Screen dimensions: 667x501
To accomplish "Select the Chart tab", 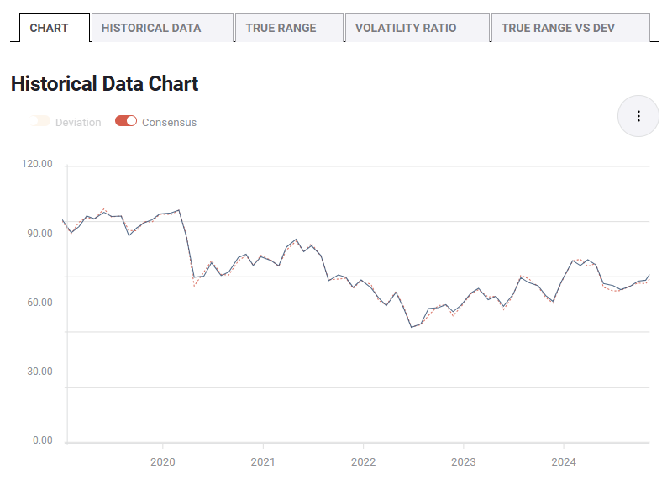I will [49, 28].
